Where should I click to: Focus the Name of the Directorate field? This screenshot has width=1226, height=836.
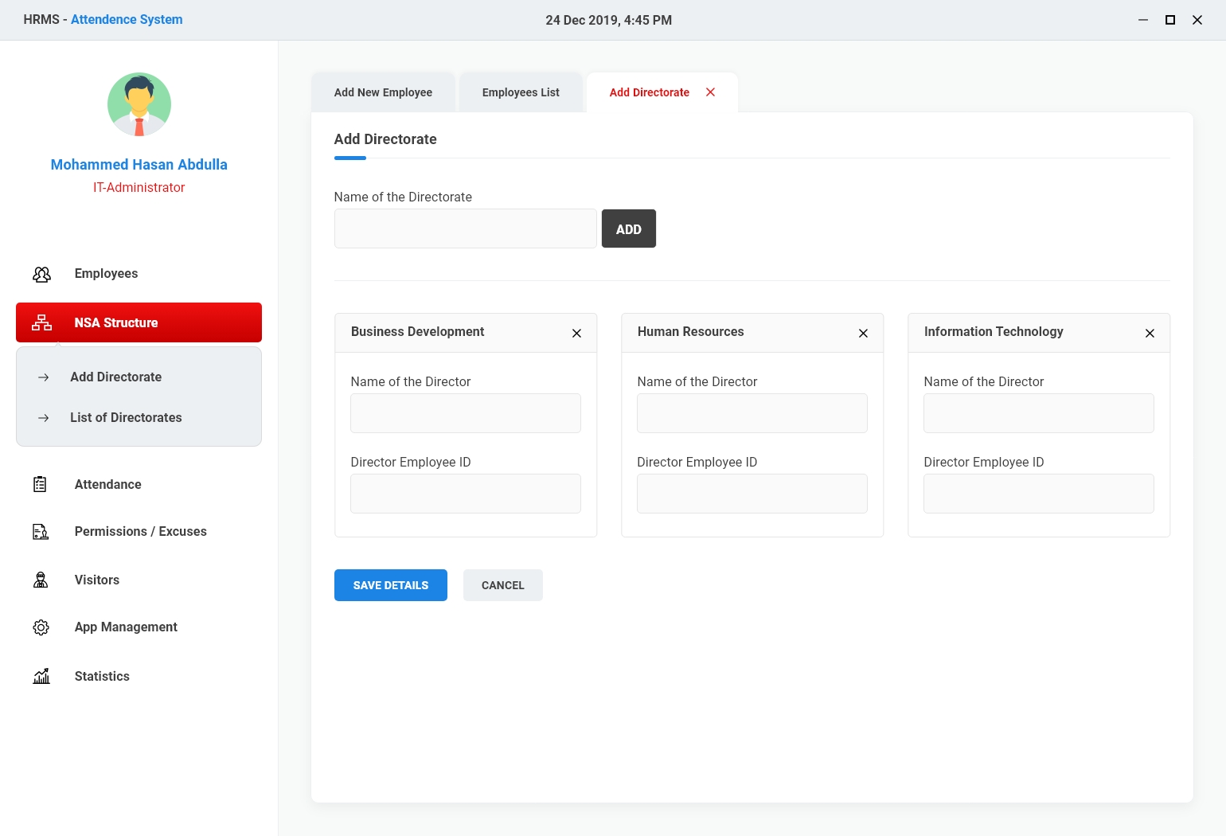465,229
